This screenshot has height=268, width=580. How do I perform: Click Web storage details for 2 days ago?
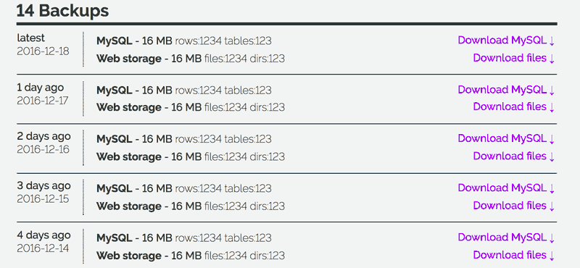191,156
